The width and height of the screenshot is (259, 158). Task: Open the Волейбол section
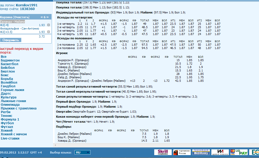[9, 82]
